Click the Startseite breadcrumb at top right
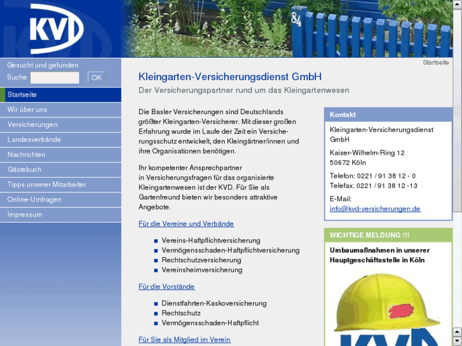462x346 pixels. [x=435, y=62]
